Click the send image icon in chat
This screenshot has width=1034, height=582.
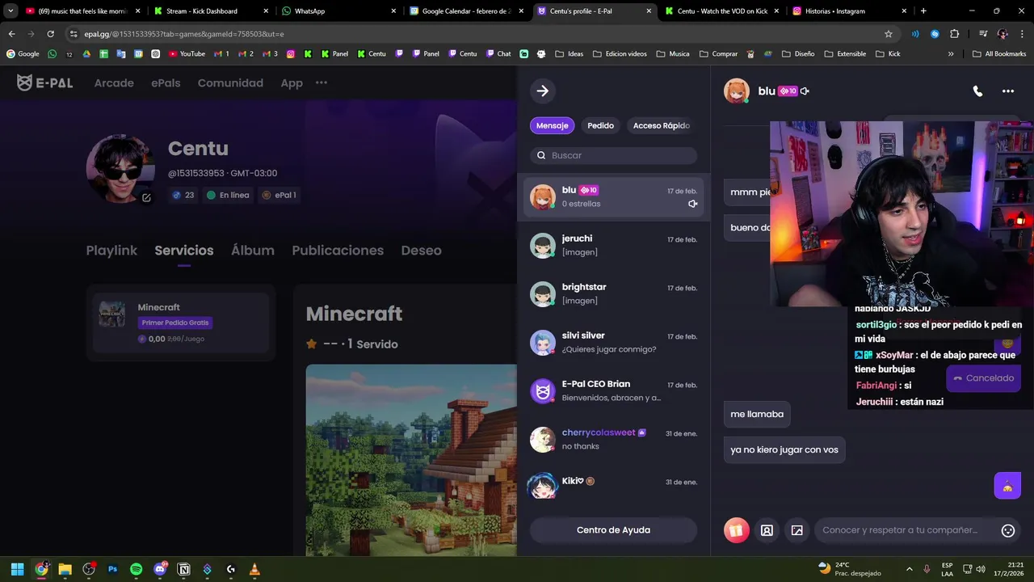(797, 530)
